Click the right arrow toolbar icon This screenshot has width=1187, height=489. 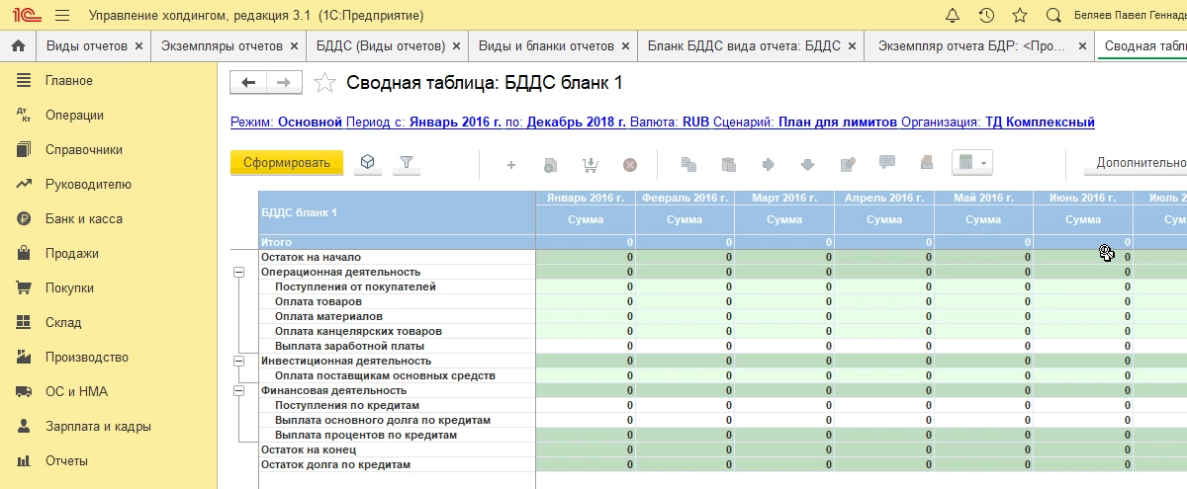point(769,164)
